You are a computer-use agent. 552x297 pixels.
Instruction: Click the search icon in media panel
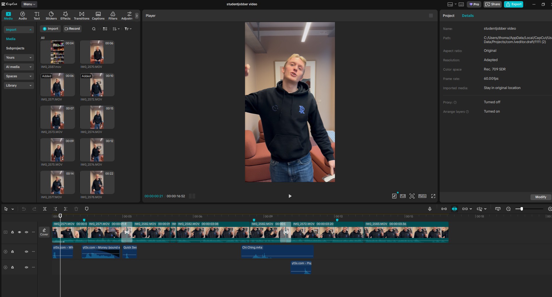(x=94, y=29)
